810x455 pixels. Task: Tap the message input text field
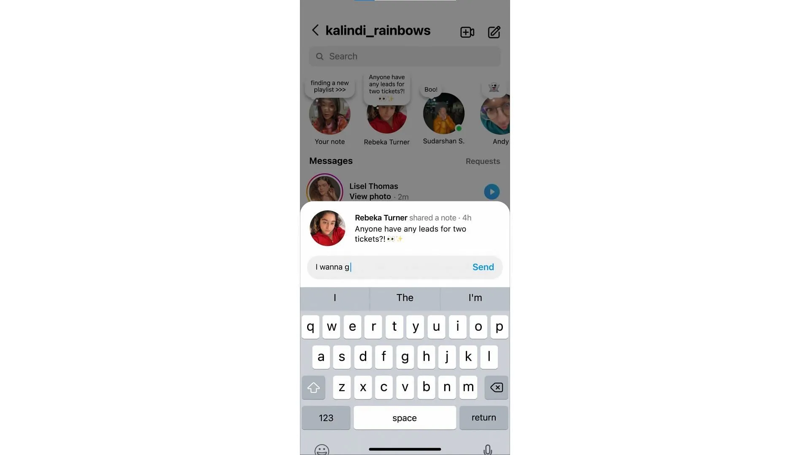[389, 267]
